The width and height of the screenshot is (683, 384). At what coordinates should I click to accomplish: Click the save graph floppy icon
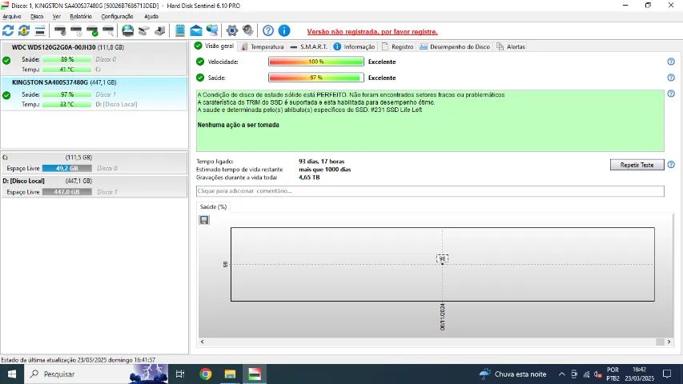(204, 220)
